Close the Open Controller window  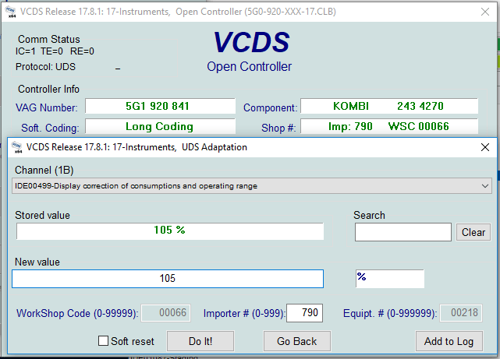pyautogui.click(x=485, y=12)
